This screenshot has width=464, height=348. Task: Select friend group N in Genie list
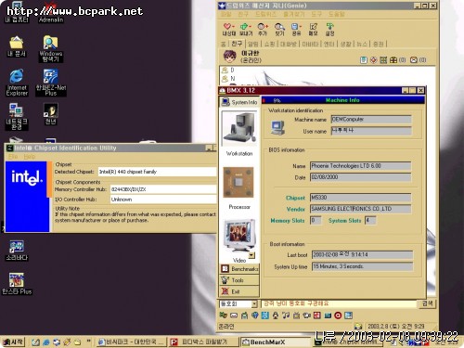(x=228, y=78)
